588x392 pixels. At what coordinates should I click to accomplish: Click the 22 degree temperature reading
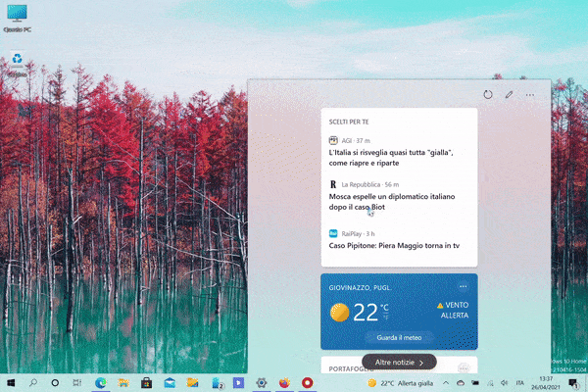[x=366, y=312]
